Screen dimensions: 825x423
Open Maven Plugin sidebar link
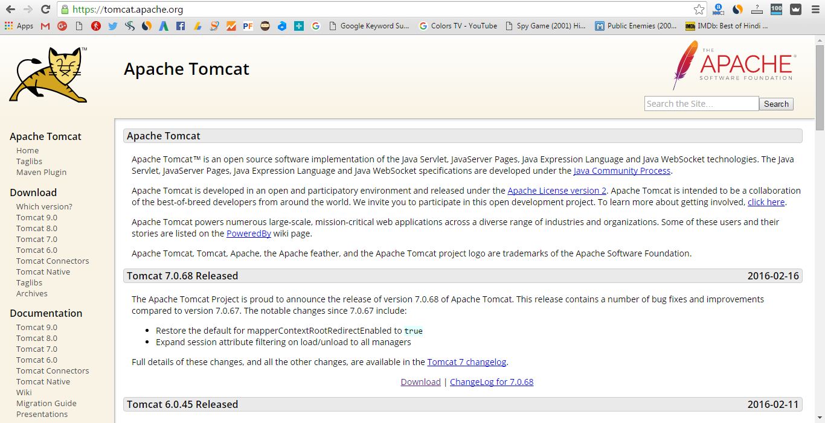point(41,172)
